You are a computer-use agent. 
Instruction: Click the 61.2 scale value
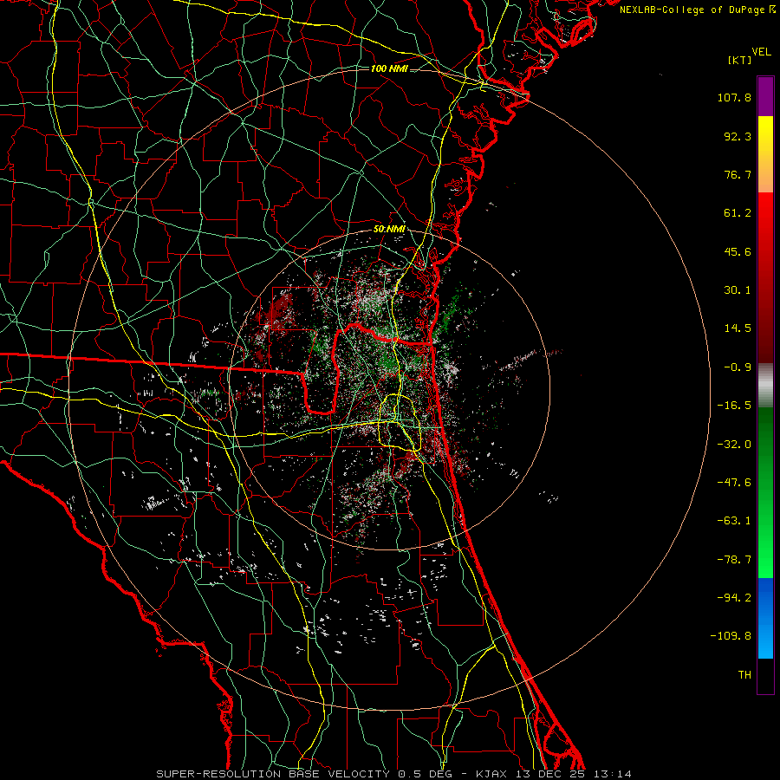pos(738,213)
